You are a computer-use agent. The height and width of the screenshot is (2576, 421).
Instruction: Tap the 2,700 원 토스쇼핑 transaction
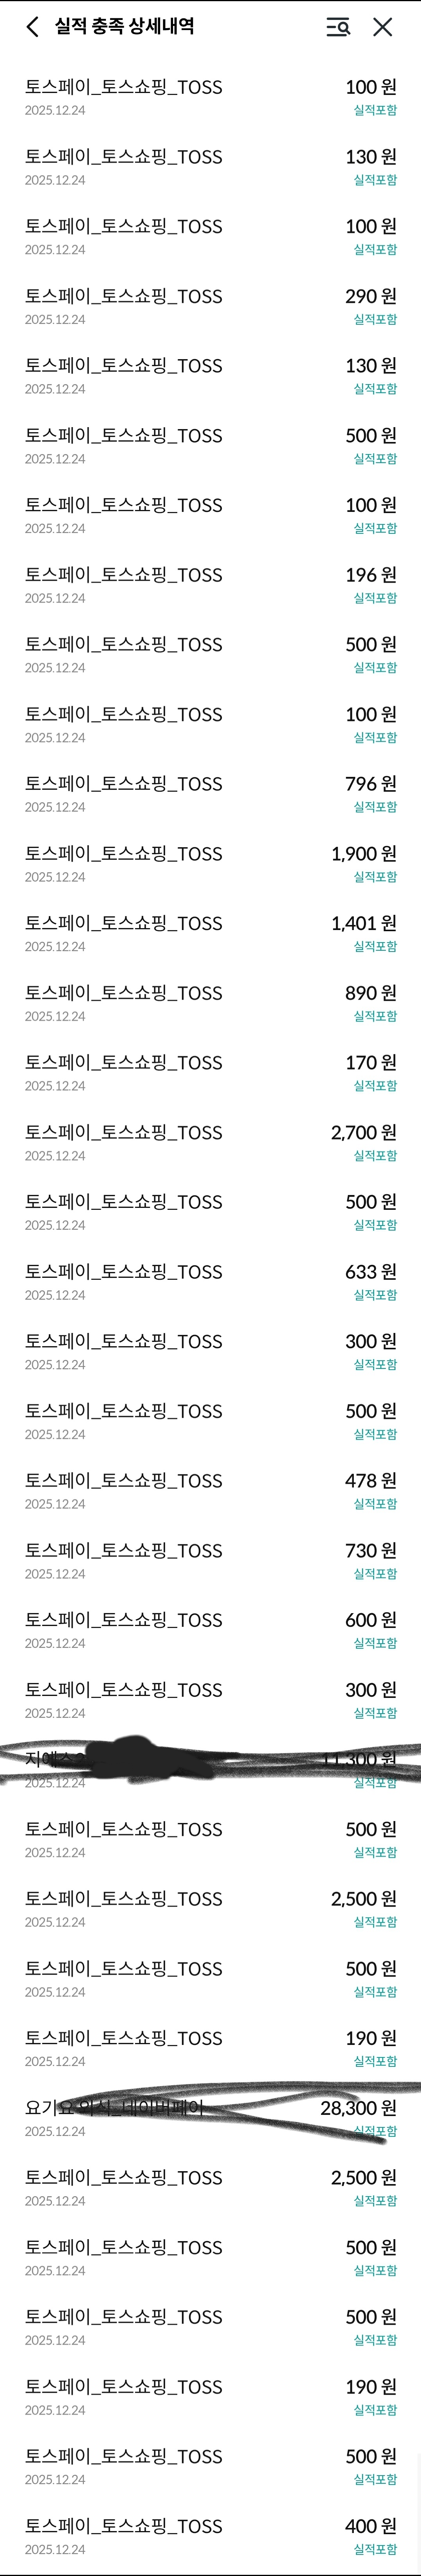pyautogui.click(x=210, y=1142)
